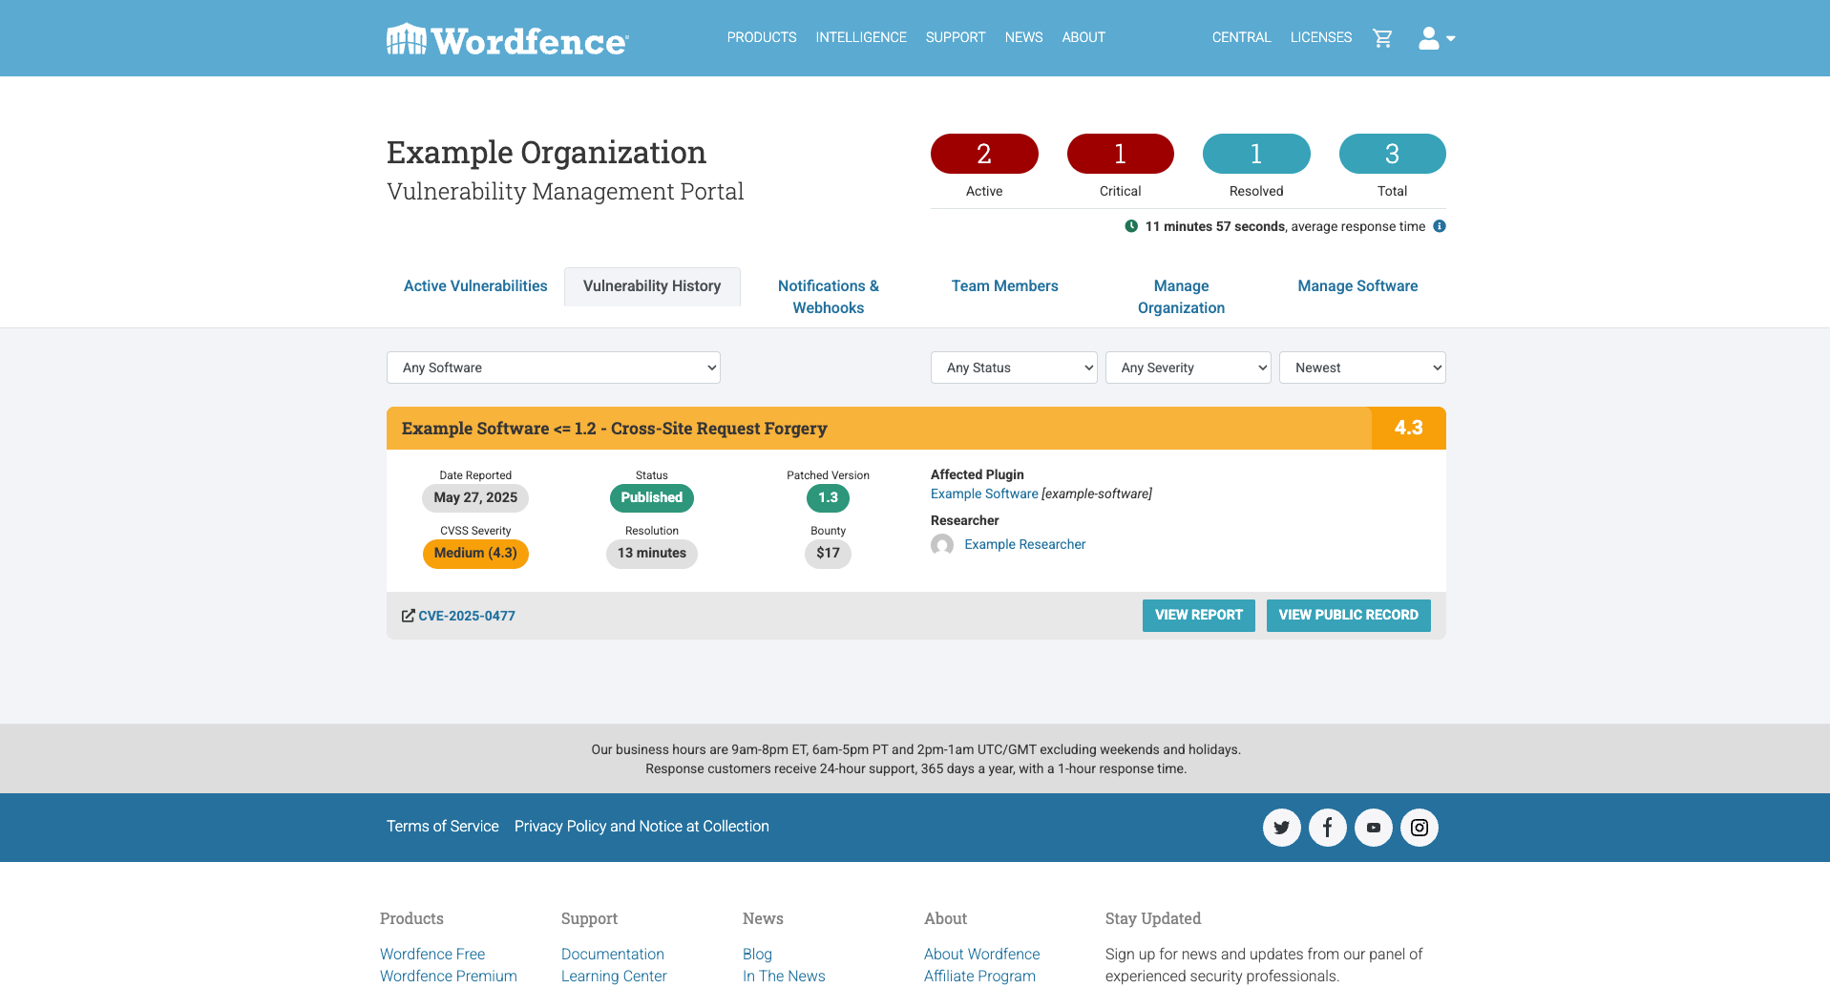Open Wordfence Facebook page
Viewport: 1830px width, 988px height.
pyautogui.click(x=1327, y=828)
